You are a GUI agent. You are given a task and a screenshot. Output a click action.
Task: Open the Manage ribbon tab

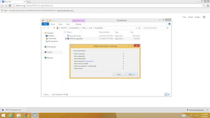click(x=78, y=24)
